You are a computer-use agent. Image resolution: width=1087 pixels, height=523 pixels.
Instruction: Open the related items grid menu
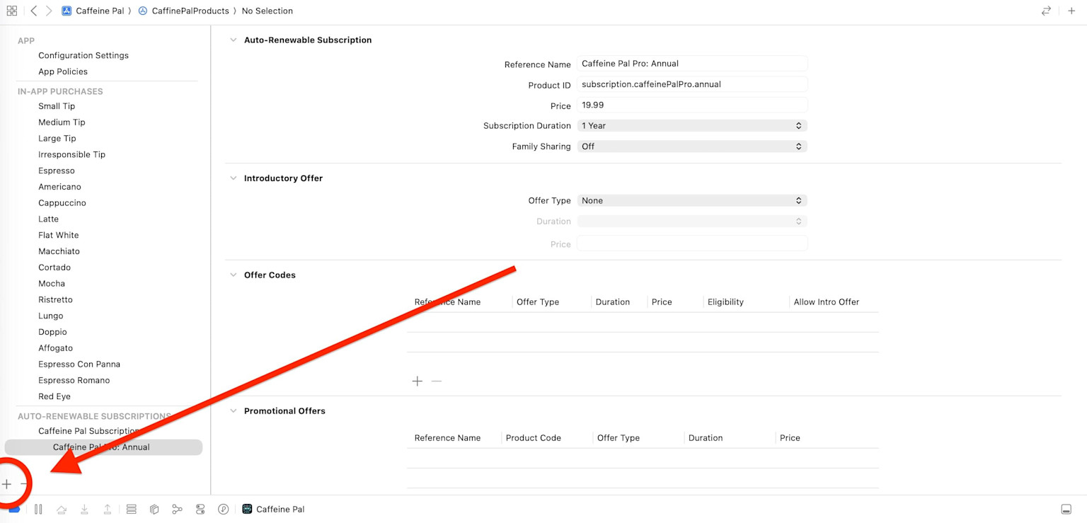(11, 11)
